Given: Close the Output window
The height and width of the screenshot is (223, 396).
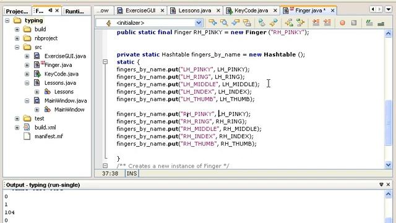Looking at the screenshot, I should (x=389, y=185).
